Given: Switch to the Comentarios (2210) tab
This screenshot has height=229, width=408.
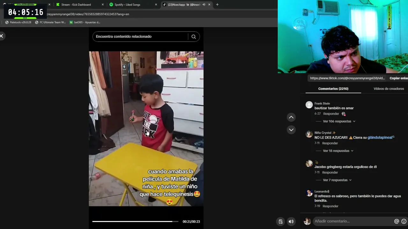Looking at the screenshot, I should tap(333, 89).
